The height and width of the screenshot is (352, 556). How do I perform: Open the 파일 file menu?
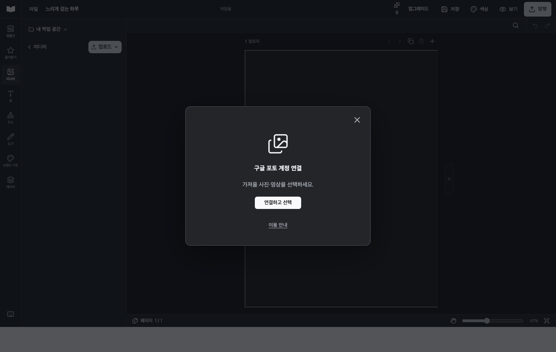pos(34,9)
